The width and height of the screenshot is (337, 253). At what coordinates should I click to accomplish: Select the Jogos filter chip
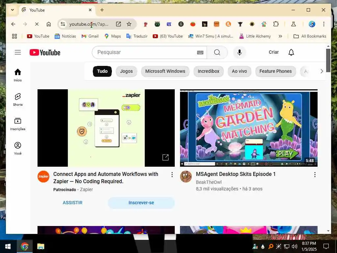126,71
